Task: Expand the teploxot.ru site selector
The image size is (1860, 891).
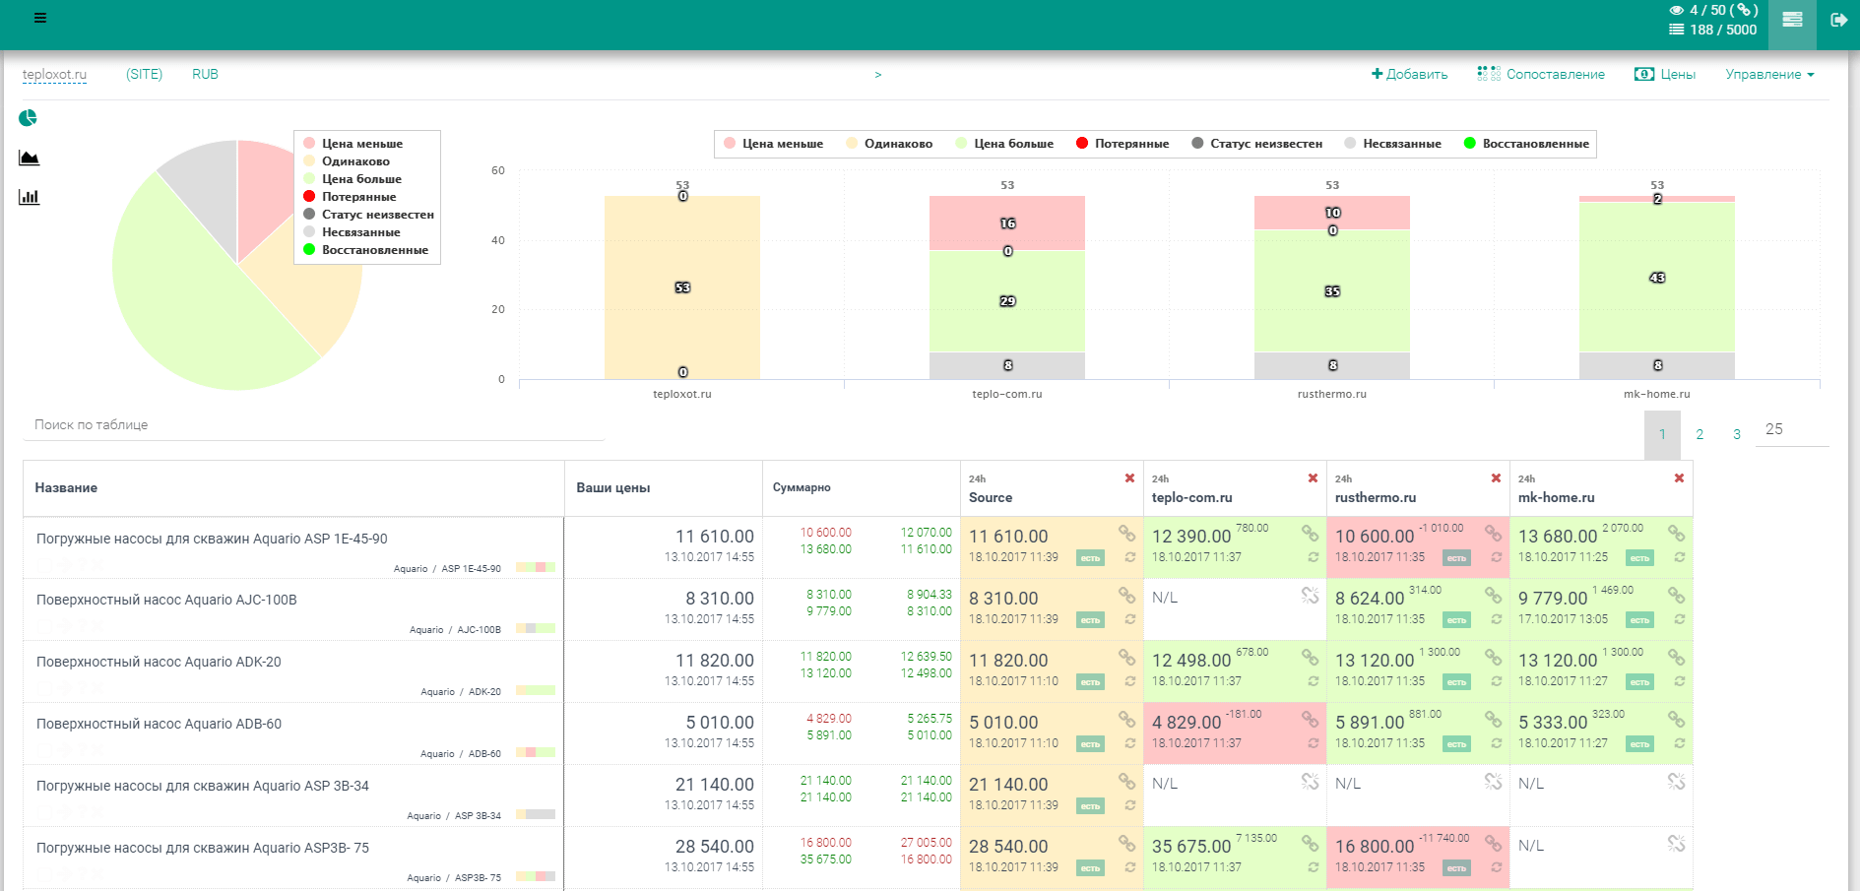Action: (x=55, y=75)
